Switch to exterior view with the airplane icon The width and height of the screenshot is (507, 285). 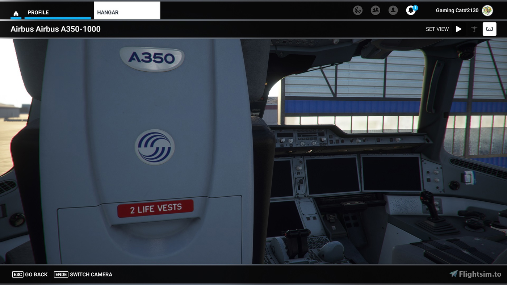point(474,29)
